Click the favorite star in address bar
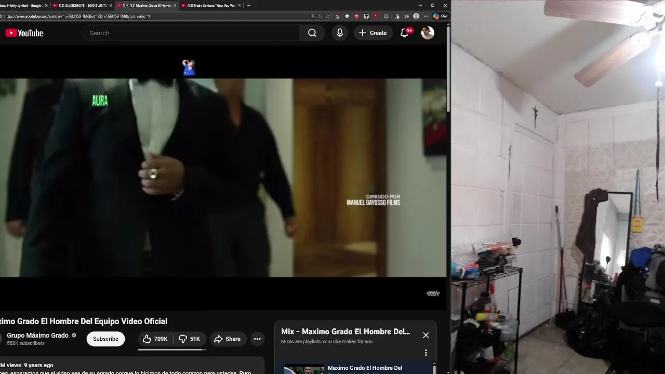The image size is (665, 374). [327, 16]
